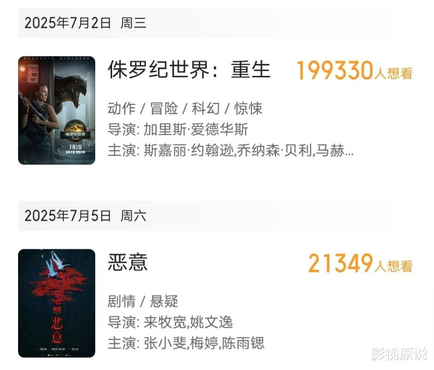The image size is (434, 370).
Task: Open the 恶意 movie poster thumbnail
Action: (x=57, y=303)
